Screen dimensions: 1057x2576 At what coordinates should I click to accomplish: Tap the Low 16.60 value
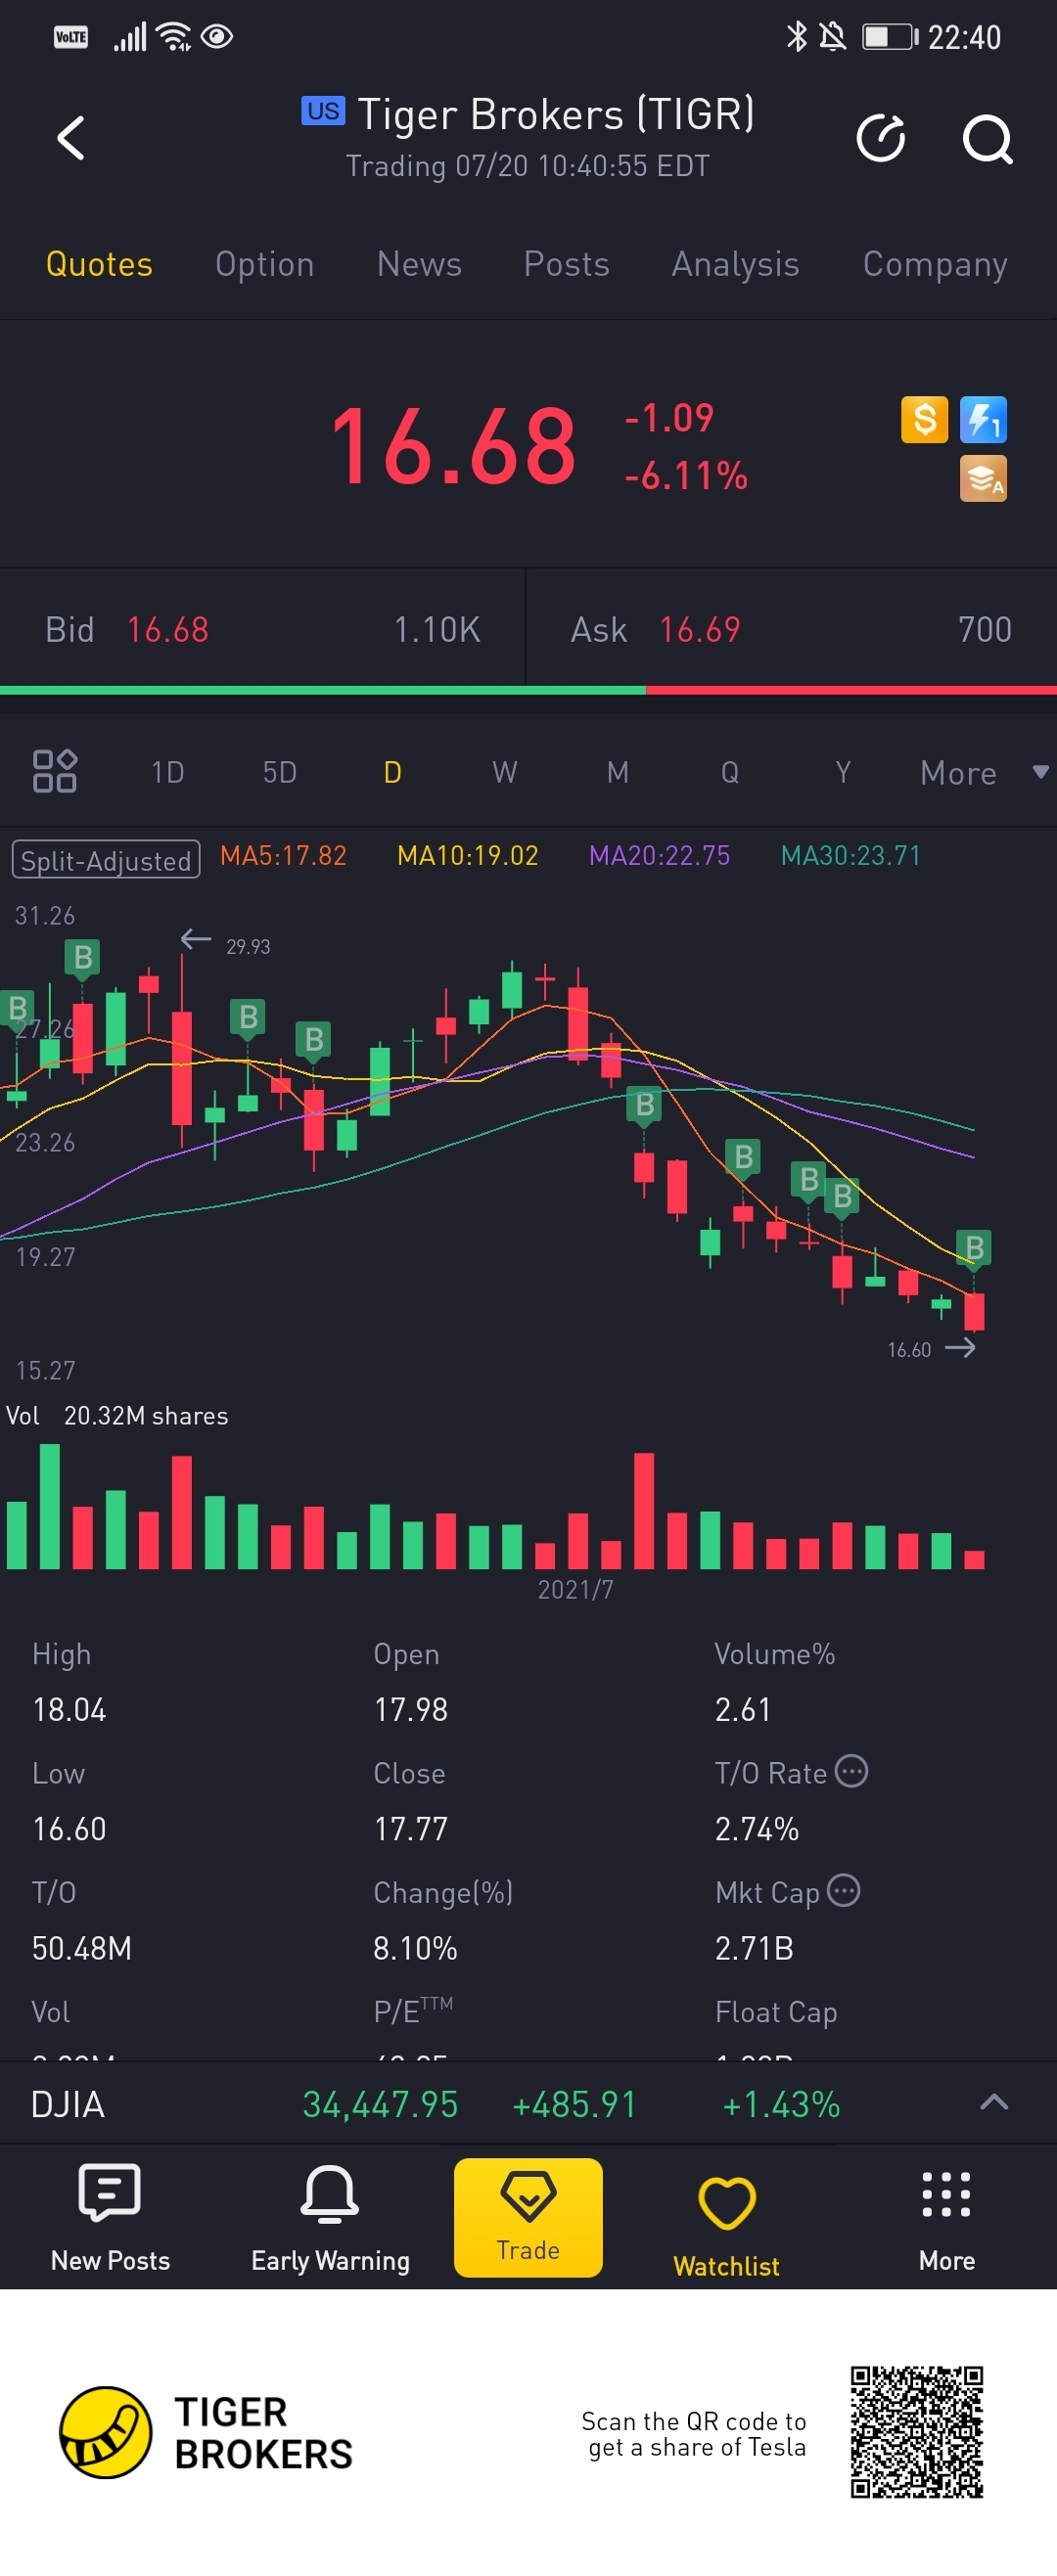click(x=69, y=1829)
